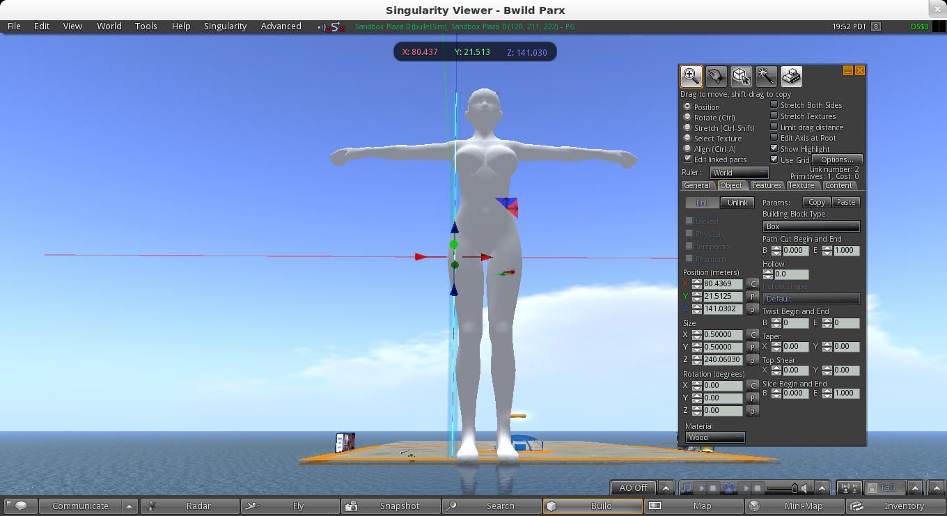Click the dollar sign buy currency icon
This screenshot has height=516, width=947.
tap(876, 26)
